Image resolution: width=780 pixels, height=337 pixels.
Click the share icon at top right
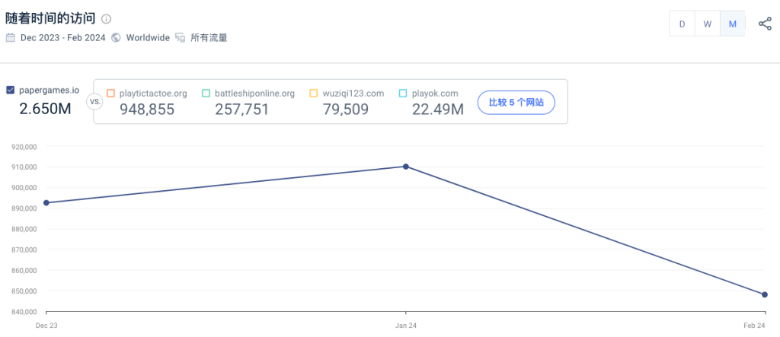pos(765,24)
